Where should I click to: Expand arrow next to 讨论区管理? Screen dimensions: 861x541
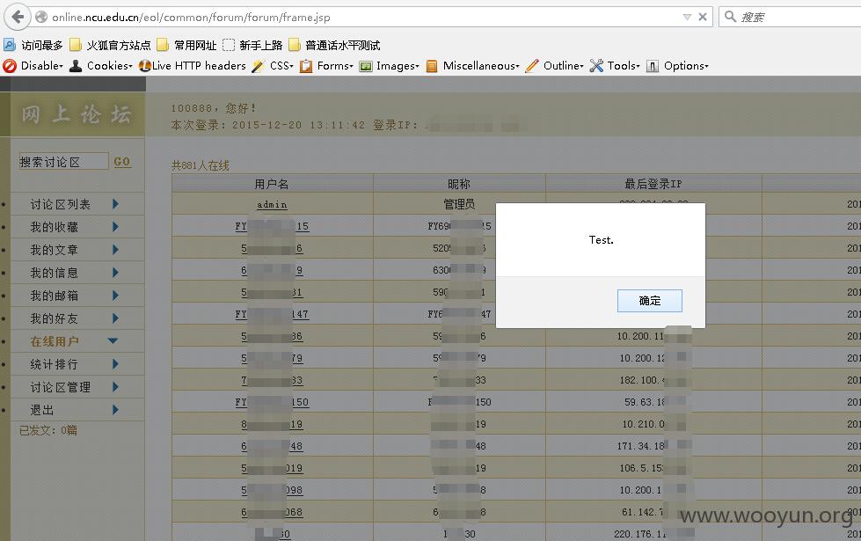115,387
